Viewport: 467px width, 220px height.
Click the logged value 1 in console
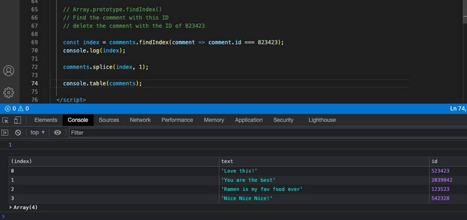10,145
